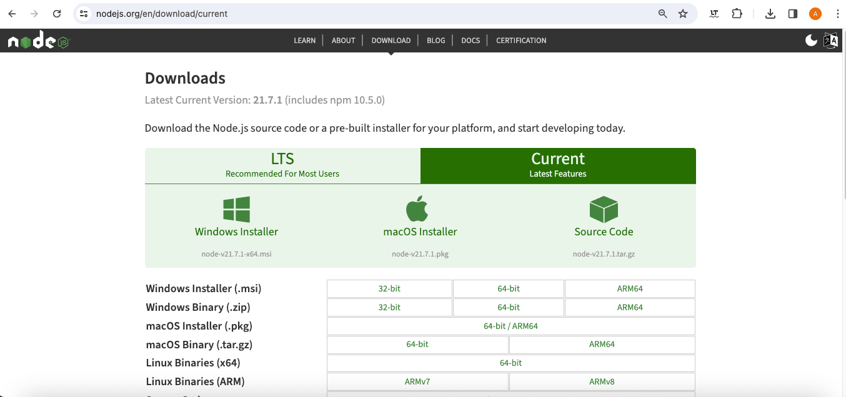Open the language selector icon
This screenshot has width=846, height=397.
point(831,40)
